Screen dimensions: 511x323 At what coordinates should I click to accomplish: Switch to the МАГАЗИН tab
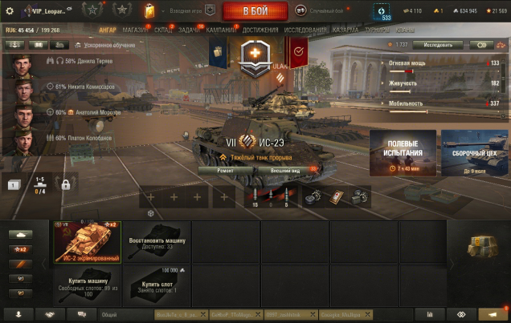coord(135,30)
